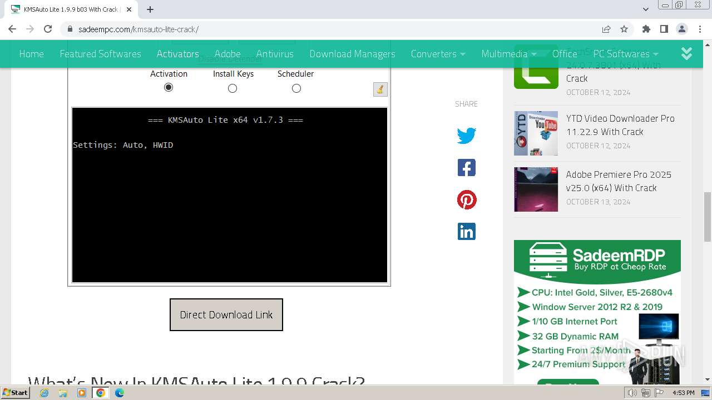712x400 pixels.
Task: Share this page via address bar icon
Action: (x=606, y=29)
